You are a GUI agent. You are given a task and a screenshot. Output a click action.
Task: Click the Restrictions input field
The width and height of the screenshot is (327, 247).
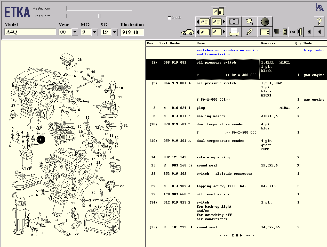99,8
